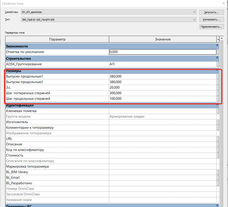Open the Семейство family dropdown
Screen dimensions: 228x207
click(109, 12)
